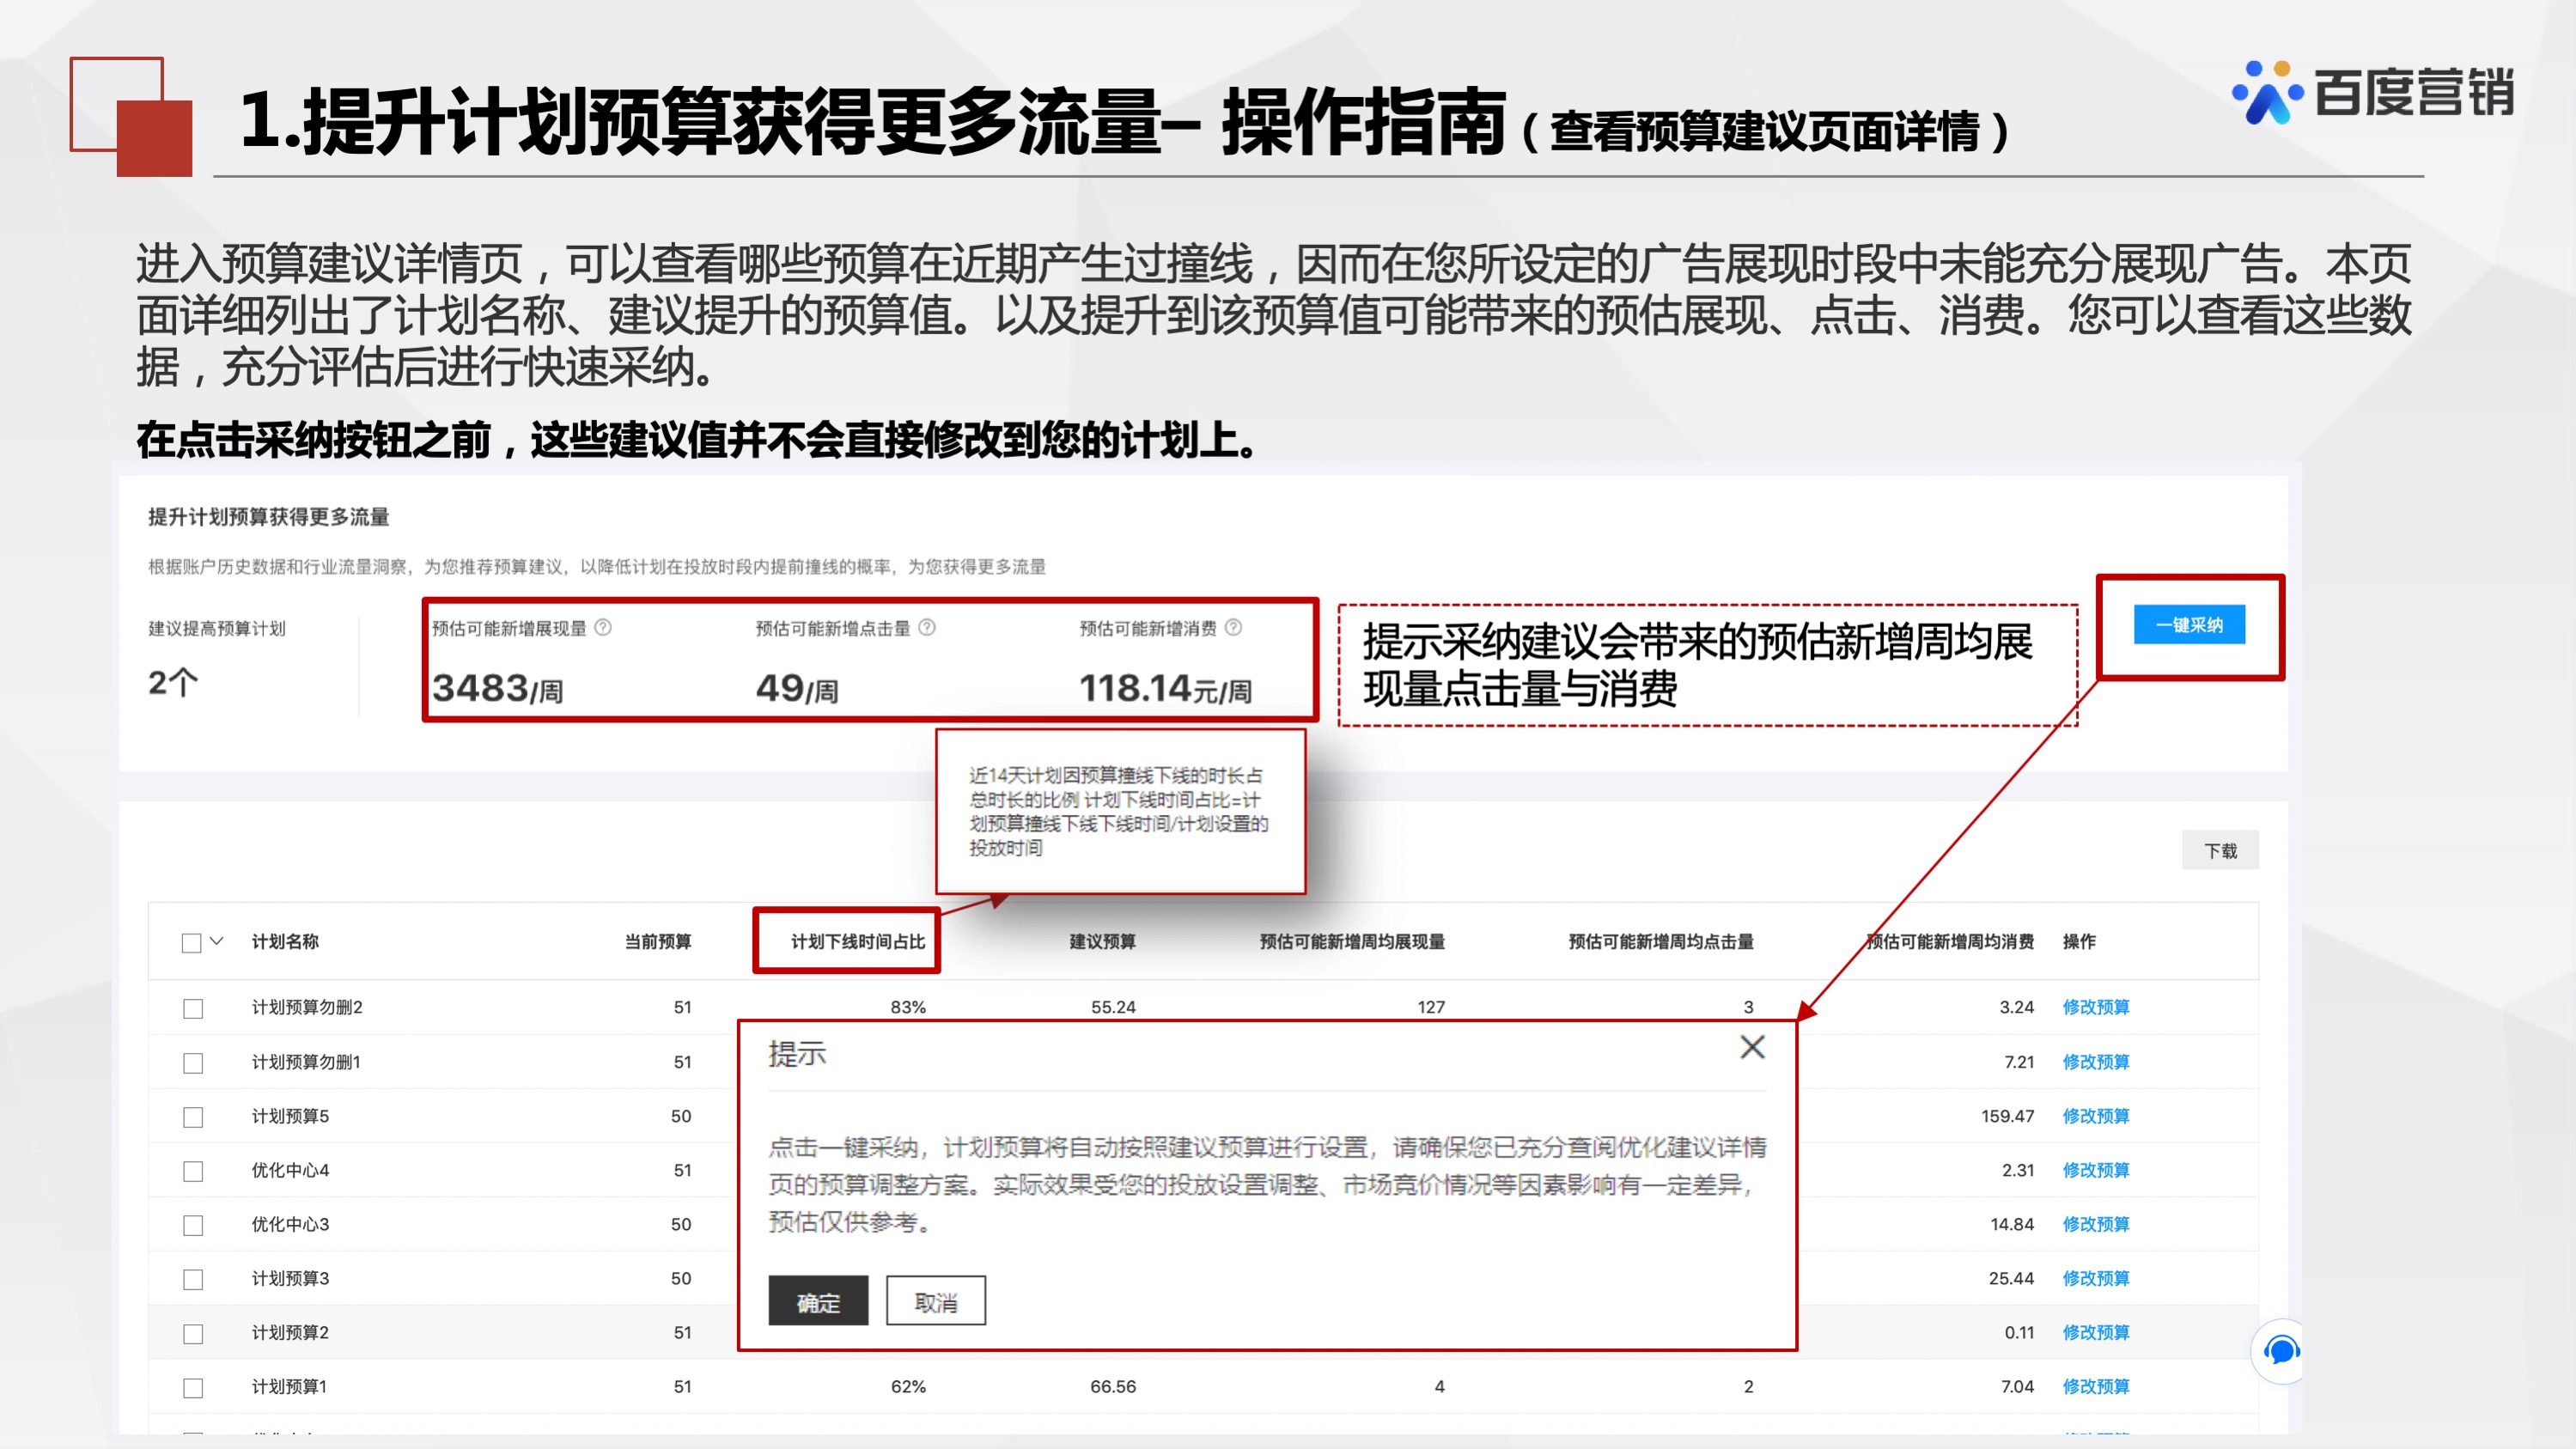Select the checkbox for 计划预算3
2576x1449 pixels.
click(192, 1278)
